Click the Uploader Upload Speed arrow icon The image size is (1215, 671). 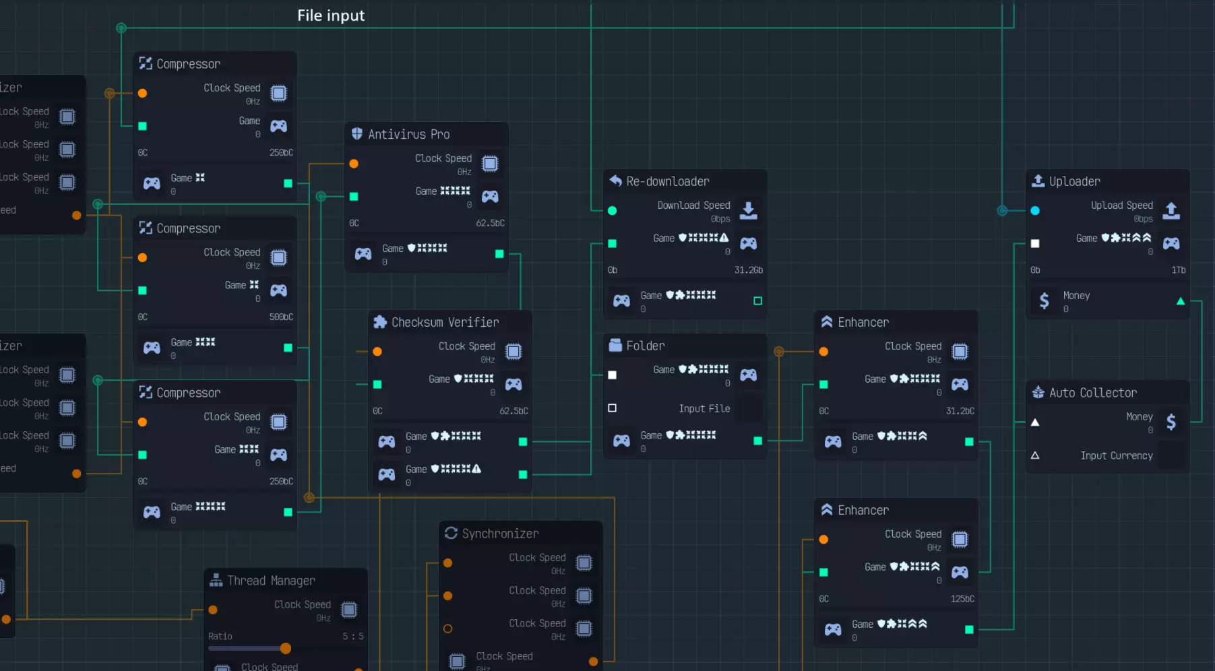(x=1171, y=210)
